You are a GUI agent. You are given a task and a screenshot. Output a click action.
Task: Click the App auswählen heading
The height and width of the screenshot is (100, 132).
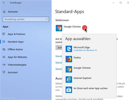click(78, 39)
